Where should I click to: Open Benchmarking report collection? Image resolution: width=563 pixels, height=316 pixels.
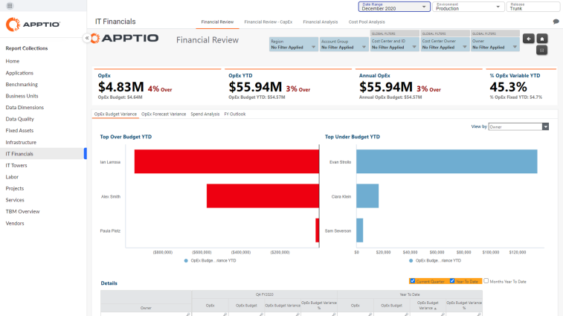coord(22,84)
